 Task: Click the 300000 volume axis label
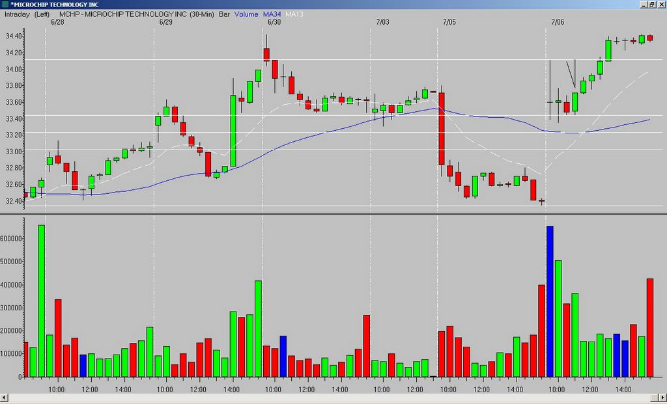[12, 308]
